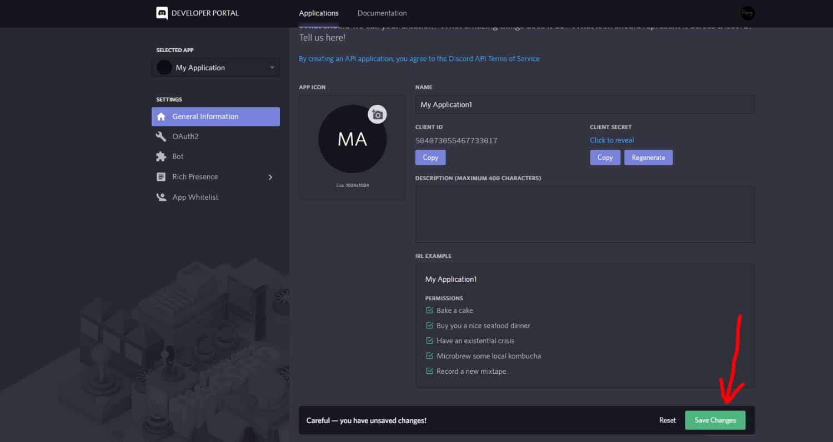This screenshot has height=442, width=833.
Task: Click the My Application avatar in selector
Action: [164, 68]
